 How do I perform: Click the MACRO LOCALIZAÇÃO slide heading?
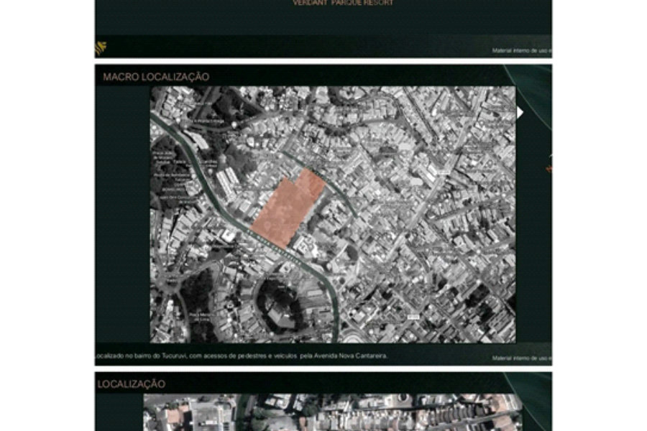point(156,77)
